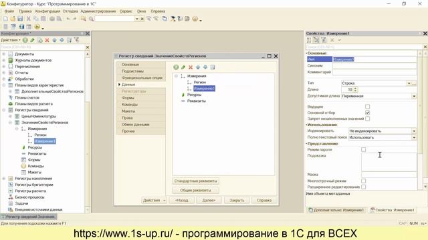Viewport: 428px width, 240px height.
Task: Click the <Назад button
Action: click(182, 200)
